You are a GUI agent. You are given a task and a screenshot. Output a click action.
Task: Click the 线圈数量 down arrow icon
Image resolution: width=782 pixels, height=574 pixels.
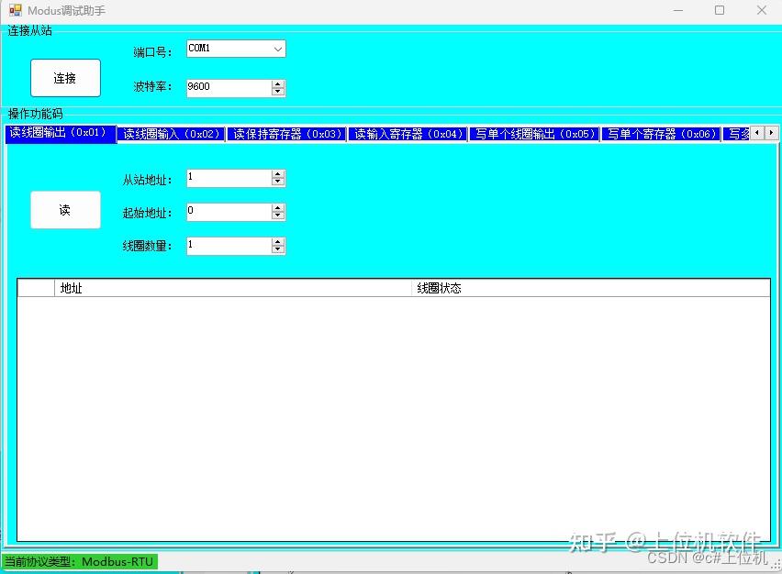click(277, 248)
